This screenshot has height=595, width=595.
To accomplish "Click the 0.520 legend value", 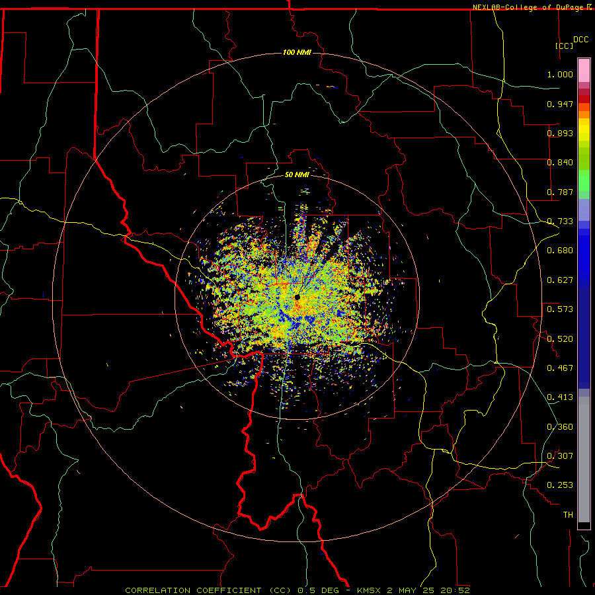I will pos(560,339).
